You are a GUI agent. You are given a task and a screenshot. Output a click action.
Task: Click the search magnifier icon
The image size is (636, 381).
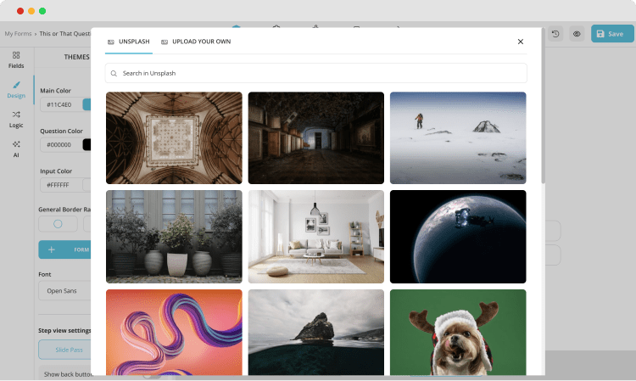114,74
